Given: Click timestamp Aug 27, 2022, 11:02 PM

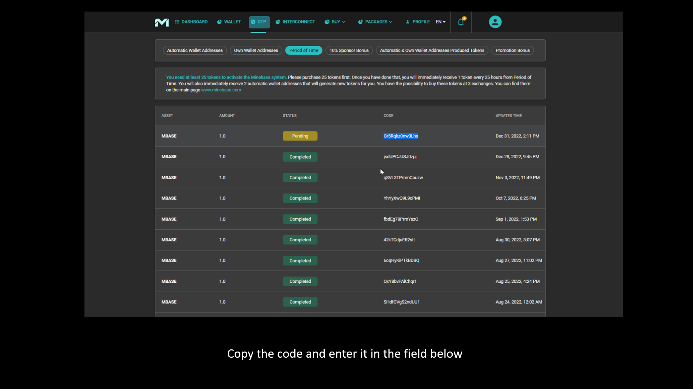Looking at the screenshot, I should [x=519, y=260].
